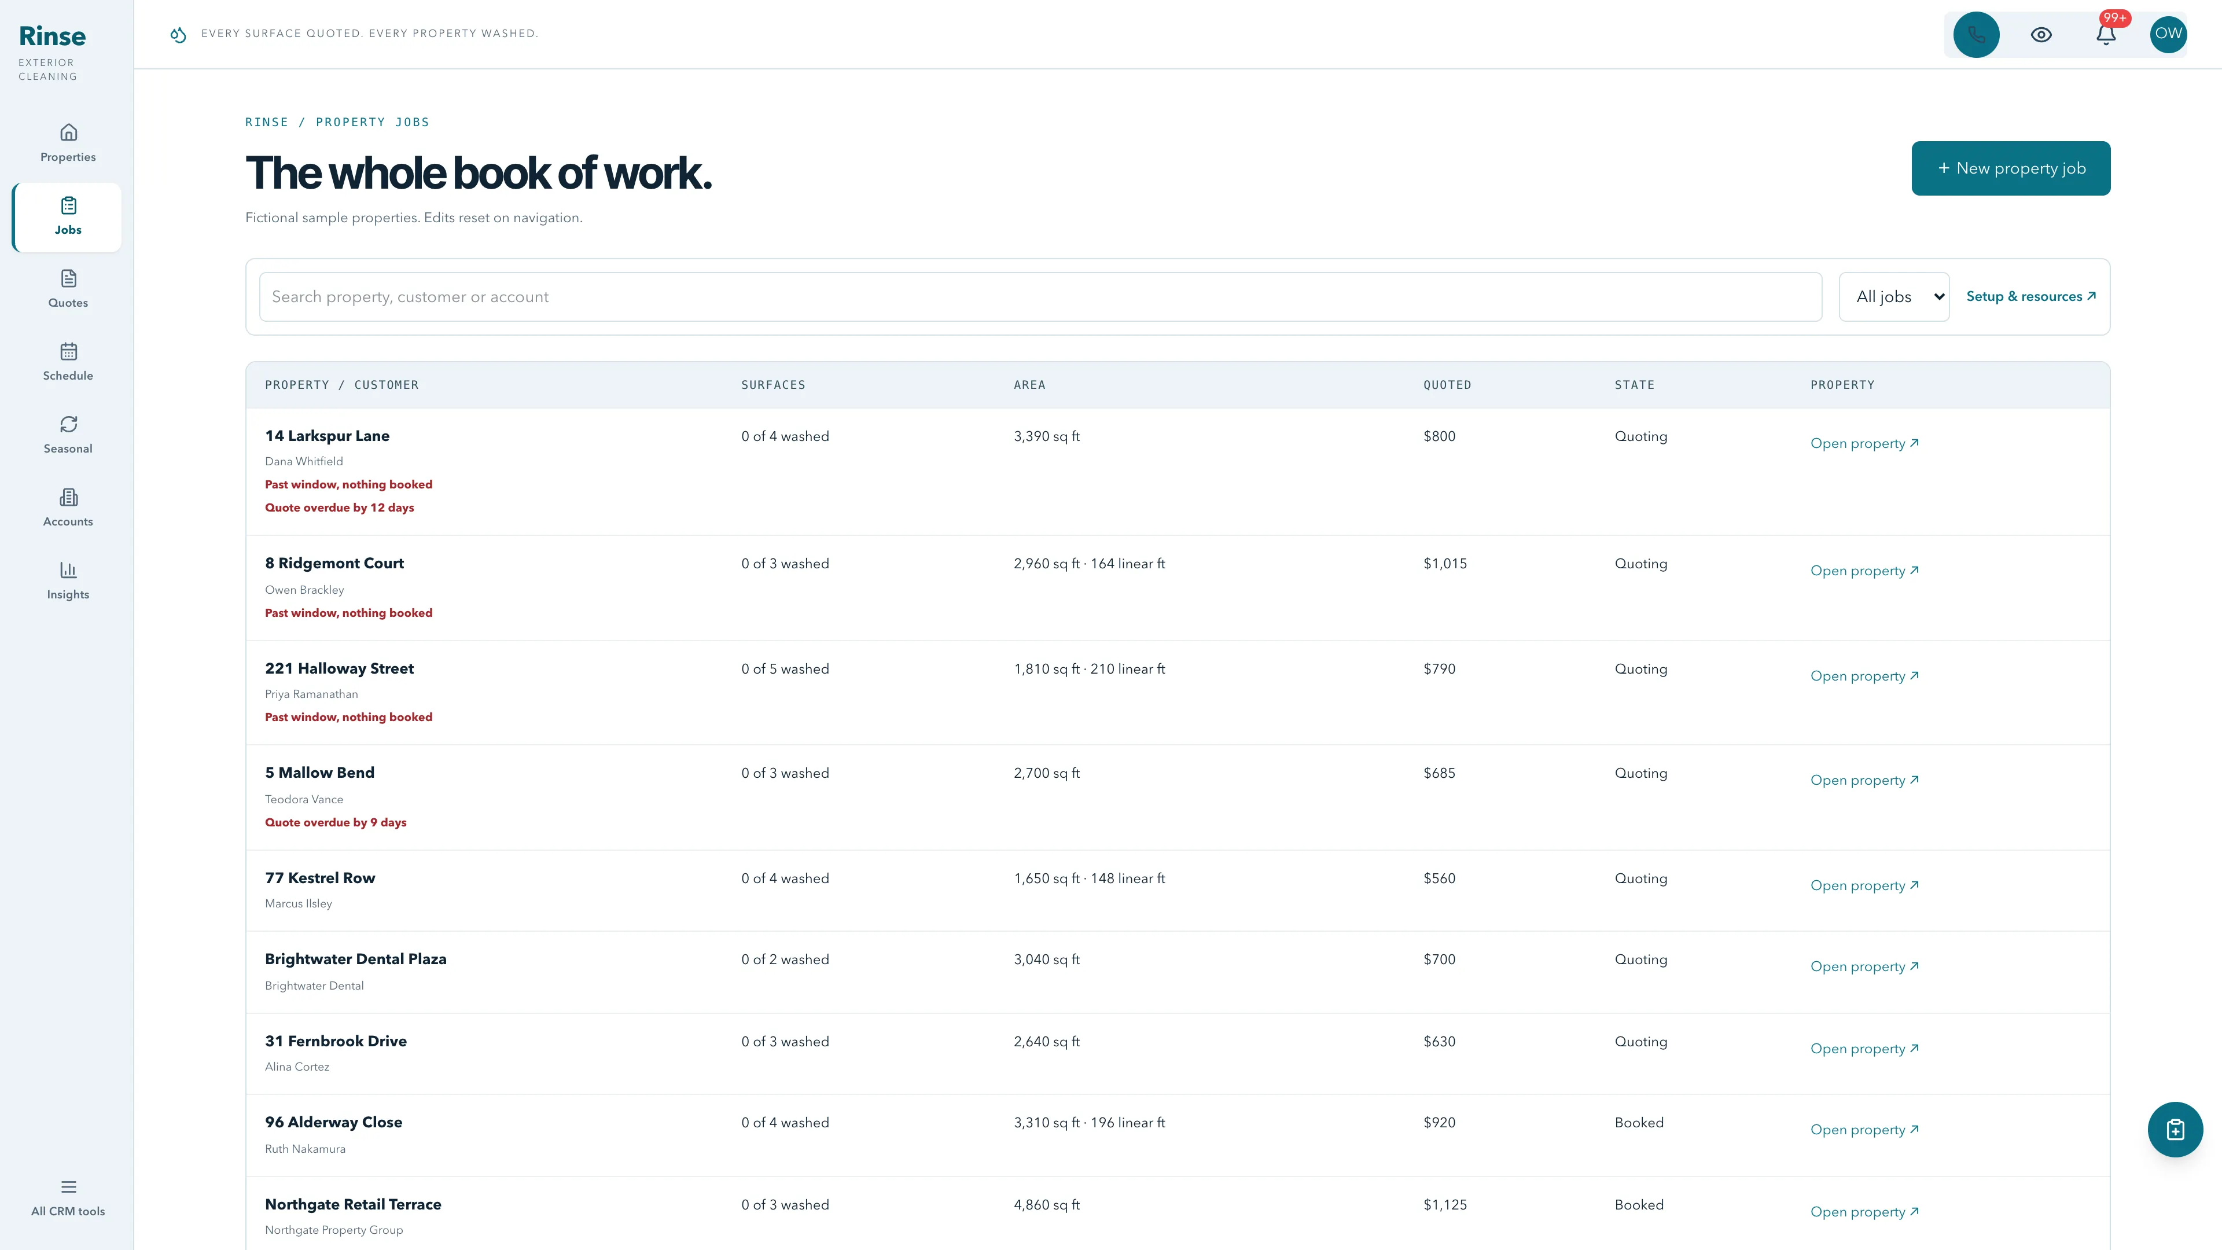Click the water droplet tagline icon
2222x1250 pixels.
point(178,35)
